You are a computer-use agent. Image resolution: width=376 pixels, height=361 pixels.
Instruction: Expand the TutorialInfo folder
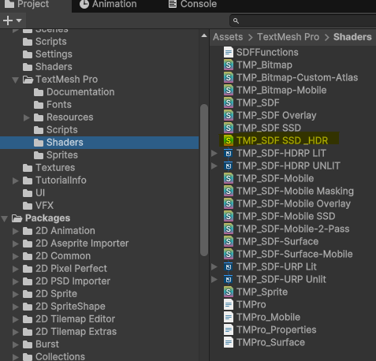click(x=16, y=180)
